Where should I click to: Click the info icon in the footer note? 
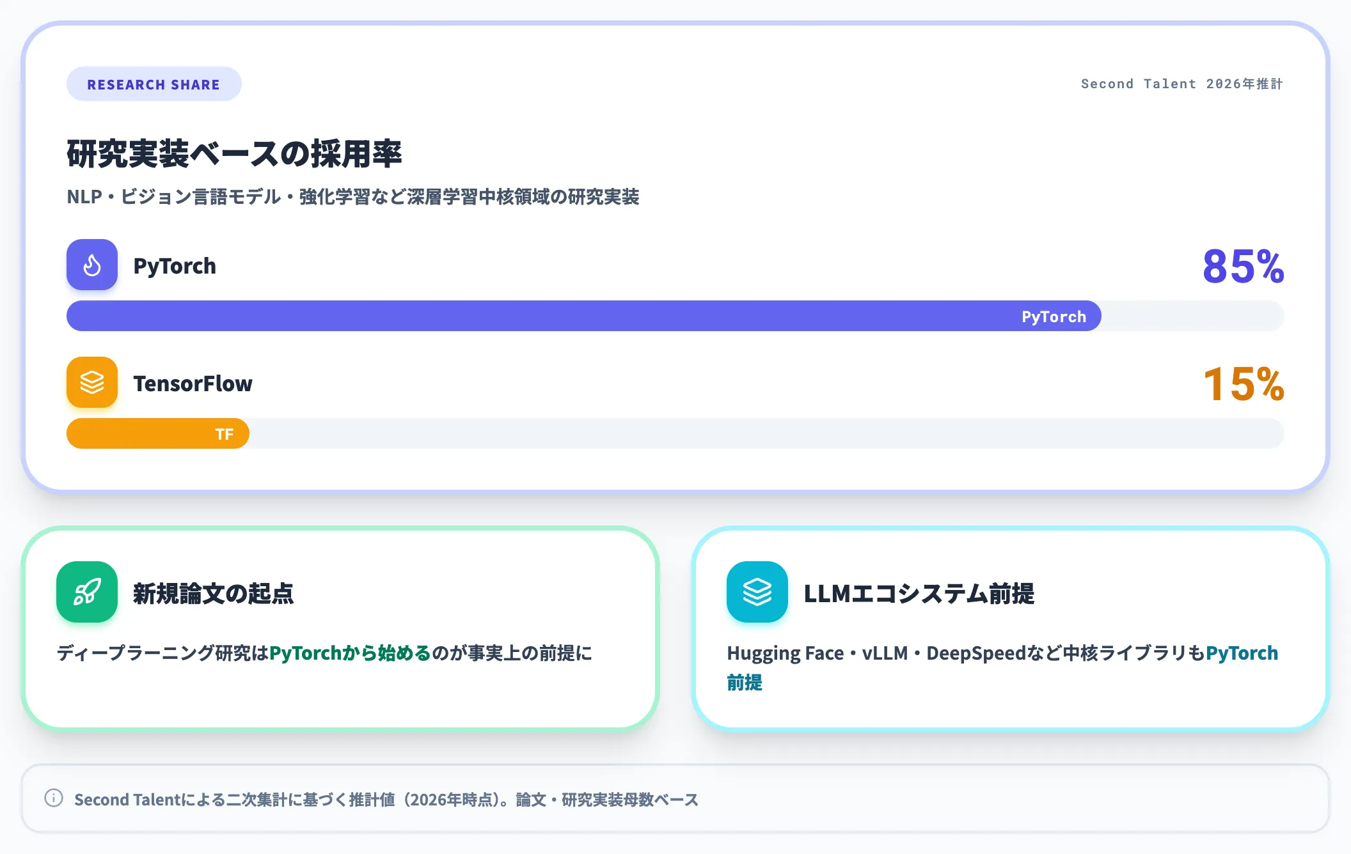[x=54, y=798]
